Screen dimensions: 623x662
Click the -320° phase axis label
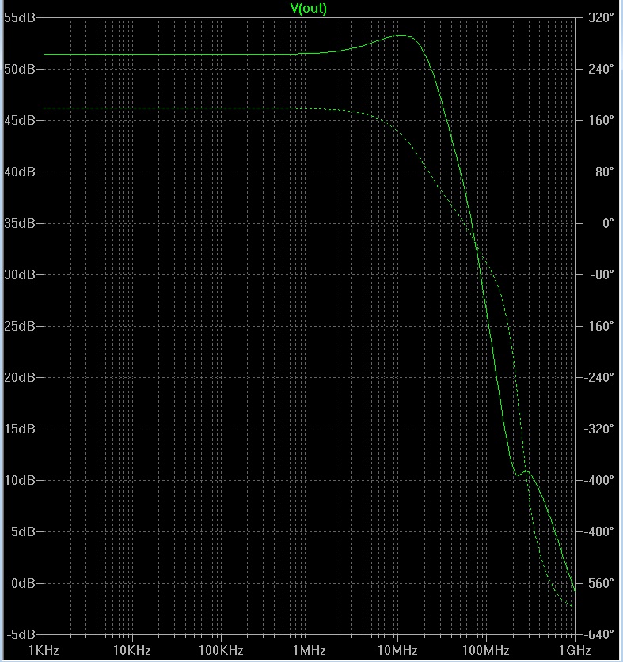[x=599, y=429]
